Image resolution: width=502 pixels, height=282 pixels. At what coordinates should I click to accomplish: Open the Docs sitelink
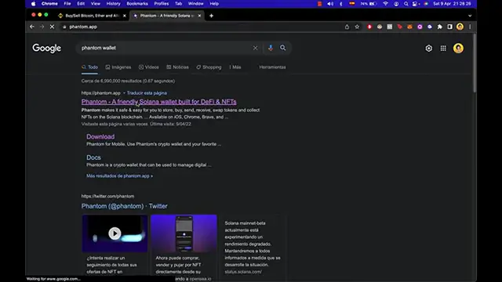(93, 157)
